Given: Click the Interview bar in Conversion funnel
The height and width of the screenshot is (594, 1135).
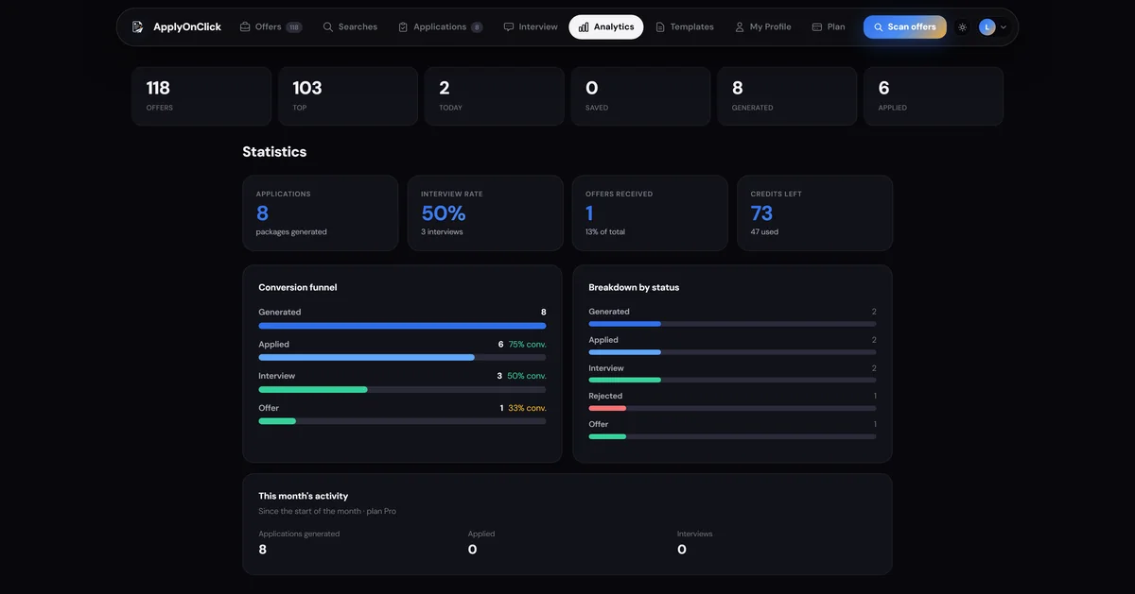Looking at the screenshot, I should tap(402, 389).
